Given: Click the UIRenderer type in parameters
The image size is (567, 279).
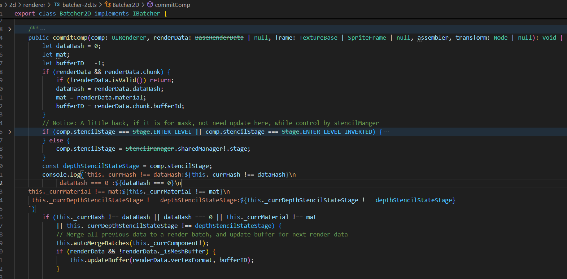Looking at the screenshot, I should pos(129,37).
